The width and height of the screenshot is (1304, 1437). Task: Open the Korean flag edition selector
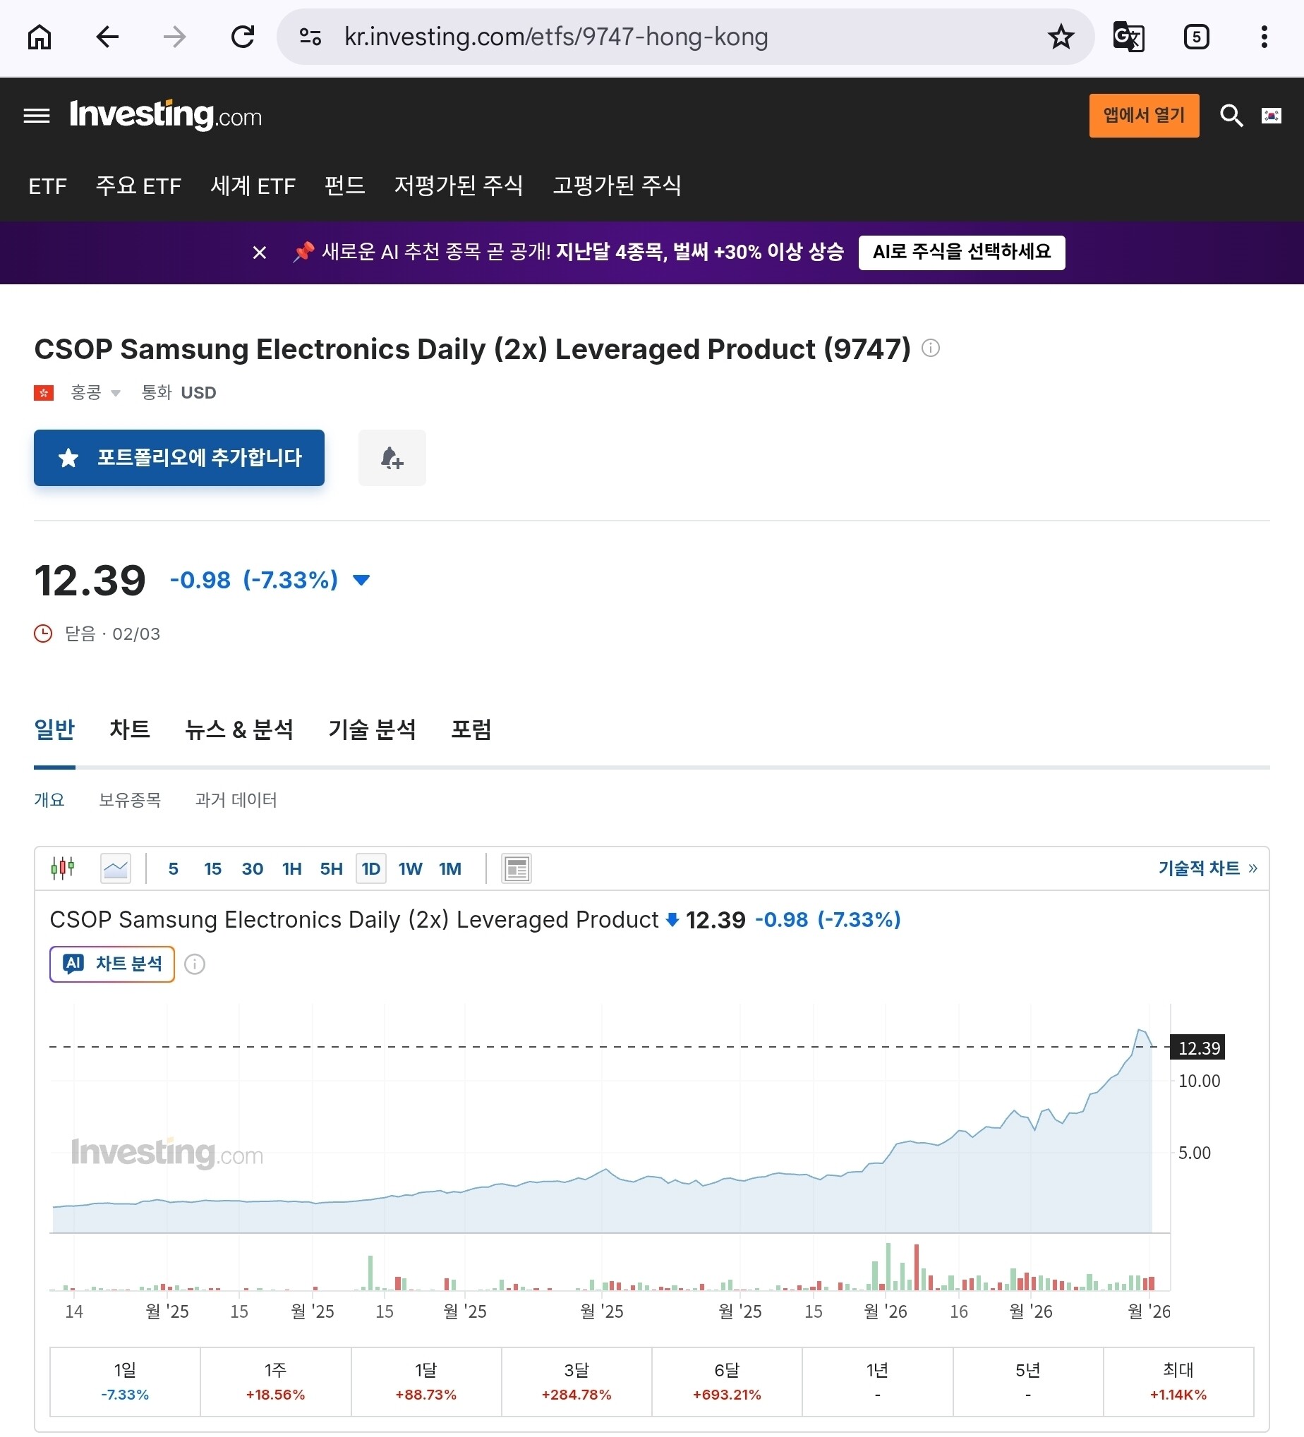[x=1272, y=116]
